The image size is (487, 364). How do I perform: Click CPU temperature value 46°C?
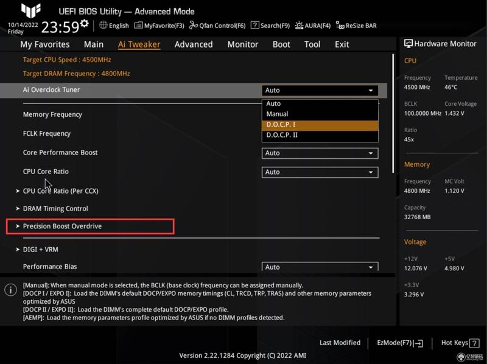(x=450, y=87)
